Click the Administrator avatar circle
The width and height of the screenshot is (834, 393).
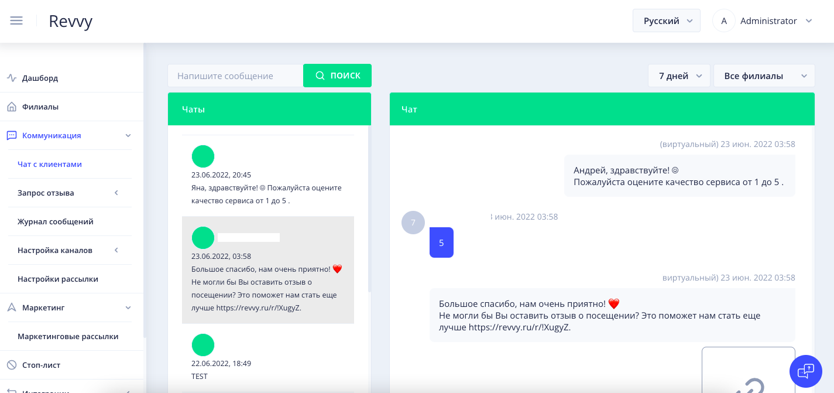pos(724,20)
